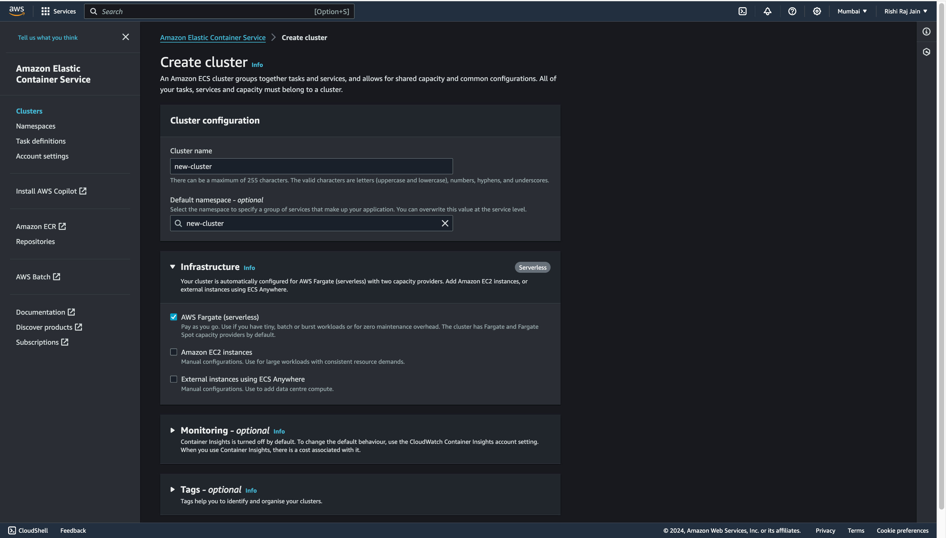Viewport: 946px width, 538px height.
Task: Click the settings gear icon
Action: coord(817,11)
